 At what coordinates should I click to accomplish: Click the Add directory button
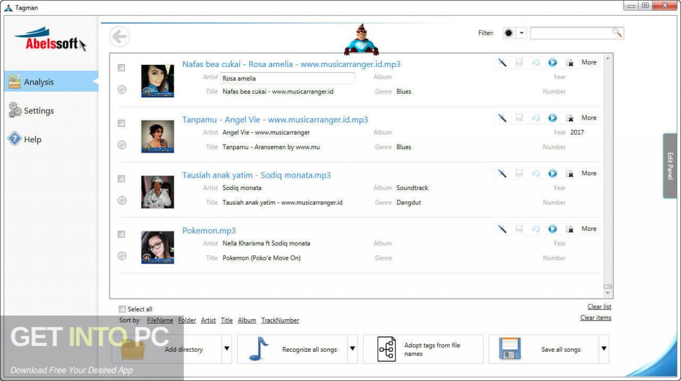pyautogui.click(x=167, y=349)
